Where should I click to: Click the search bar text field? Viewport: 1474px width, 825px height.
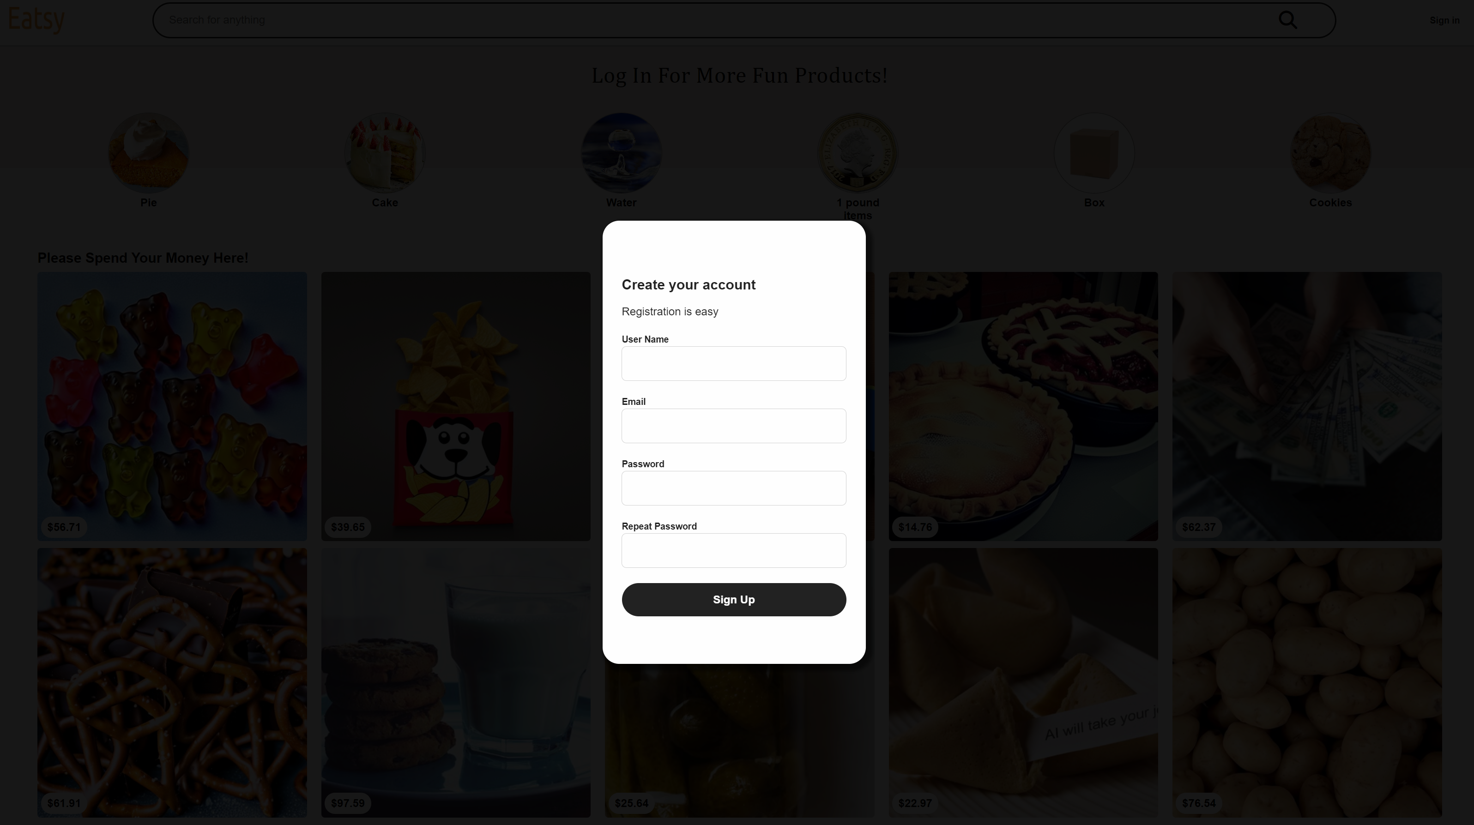click(744, 19)
